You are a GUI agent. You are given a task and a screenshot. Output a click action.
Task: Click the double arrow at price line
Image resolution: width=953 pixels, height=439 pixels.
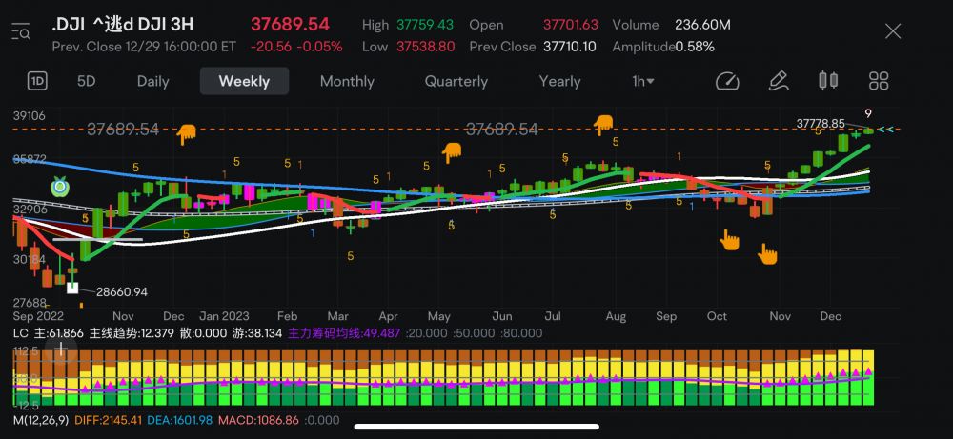point(885,130)
